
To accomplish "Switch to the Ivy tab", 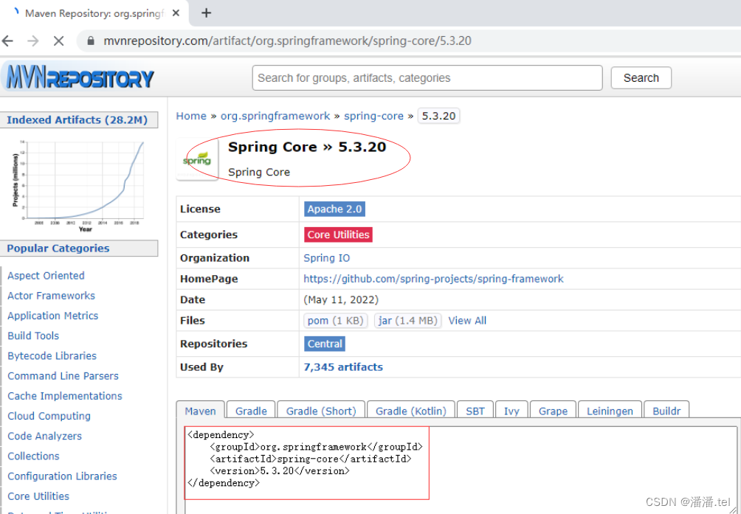I will [x=511, y=411].
